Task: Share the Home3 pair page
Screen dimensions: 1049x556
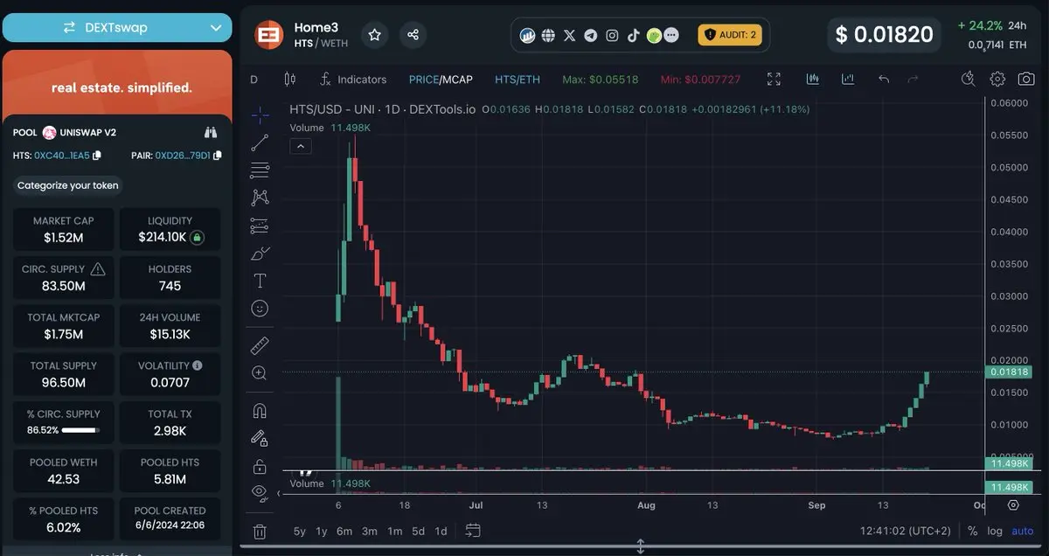Action: [x=413, y=35]
